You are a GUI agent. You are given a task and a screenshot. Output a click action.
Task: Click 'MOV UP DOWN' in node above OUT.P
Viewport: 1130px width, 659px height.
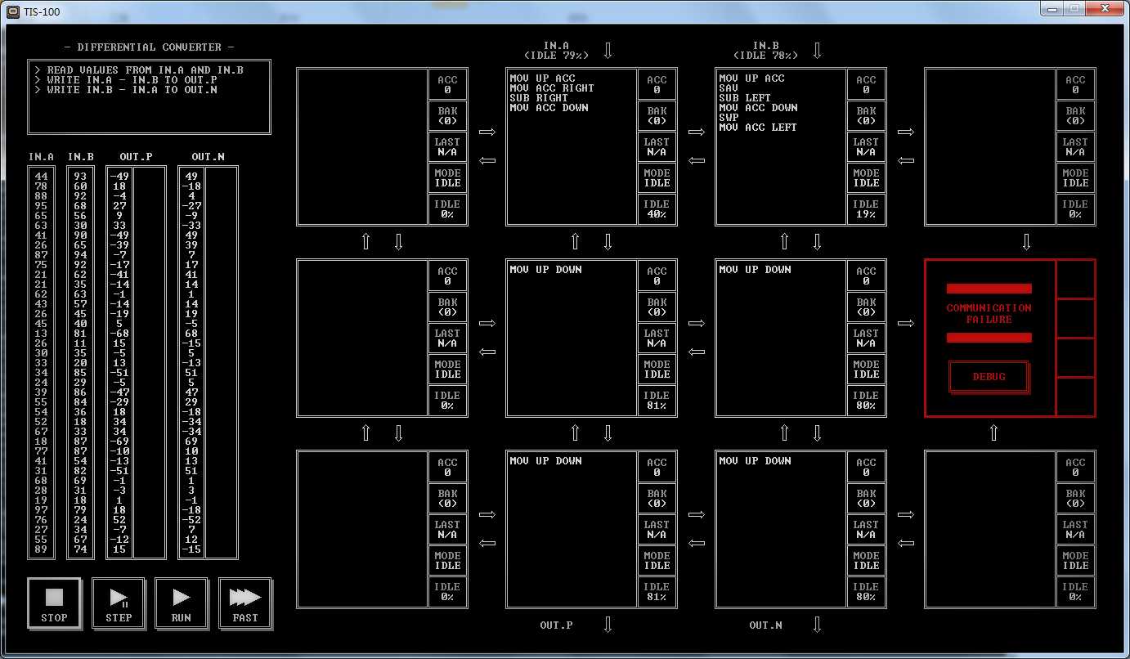(545, 461)
